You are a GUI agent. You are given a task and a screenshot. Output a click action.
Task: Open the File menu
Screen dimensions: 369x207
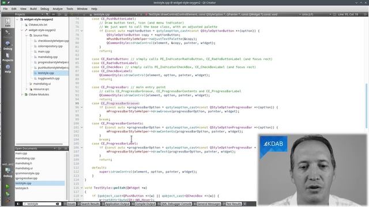(x=5, y=9)
